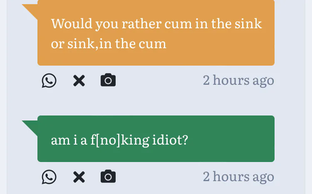The height and width of the screenshot is (194, 312).
Task: Share the orange message on X
Action: (79, 80)
